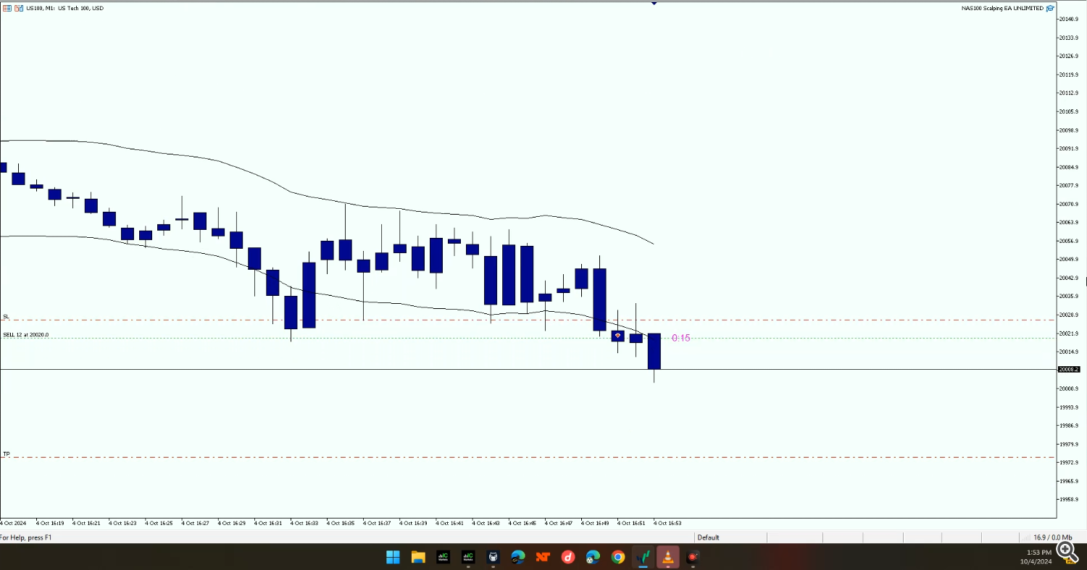Viewport: 1087px width, 570px height.
Task: Click time axis label 4 Oct 16:41
Action: [x=450, y=523]
